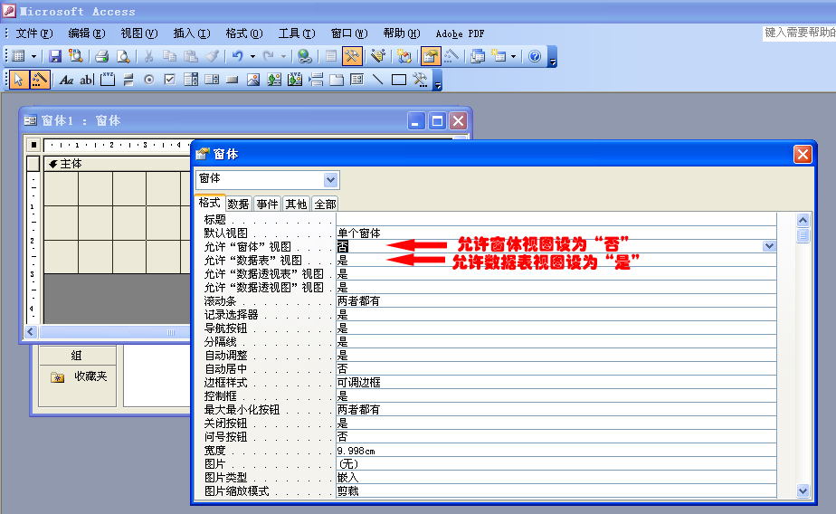836x514 pixels.
Task: Pick the Image control tool
Action: (x=253, y=80)
